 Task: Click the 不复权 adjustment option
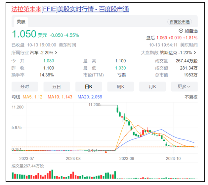[x=191, y=97]
